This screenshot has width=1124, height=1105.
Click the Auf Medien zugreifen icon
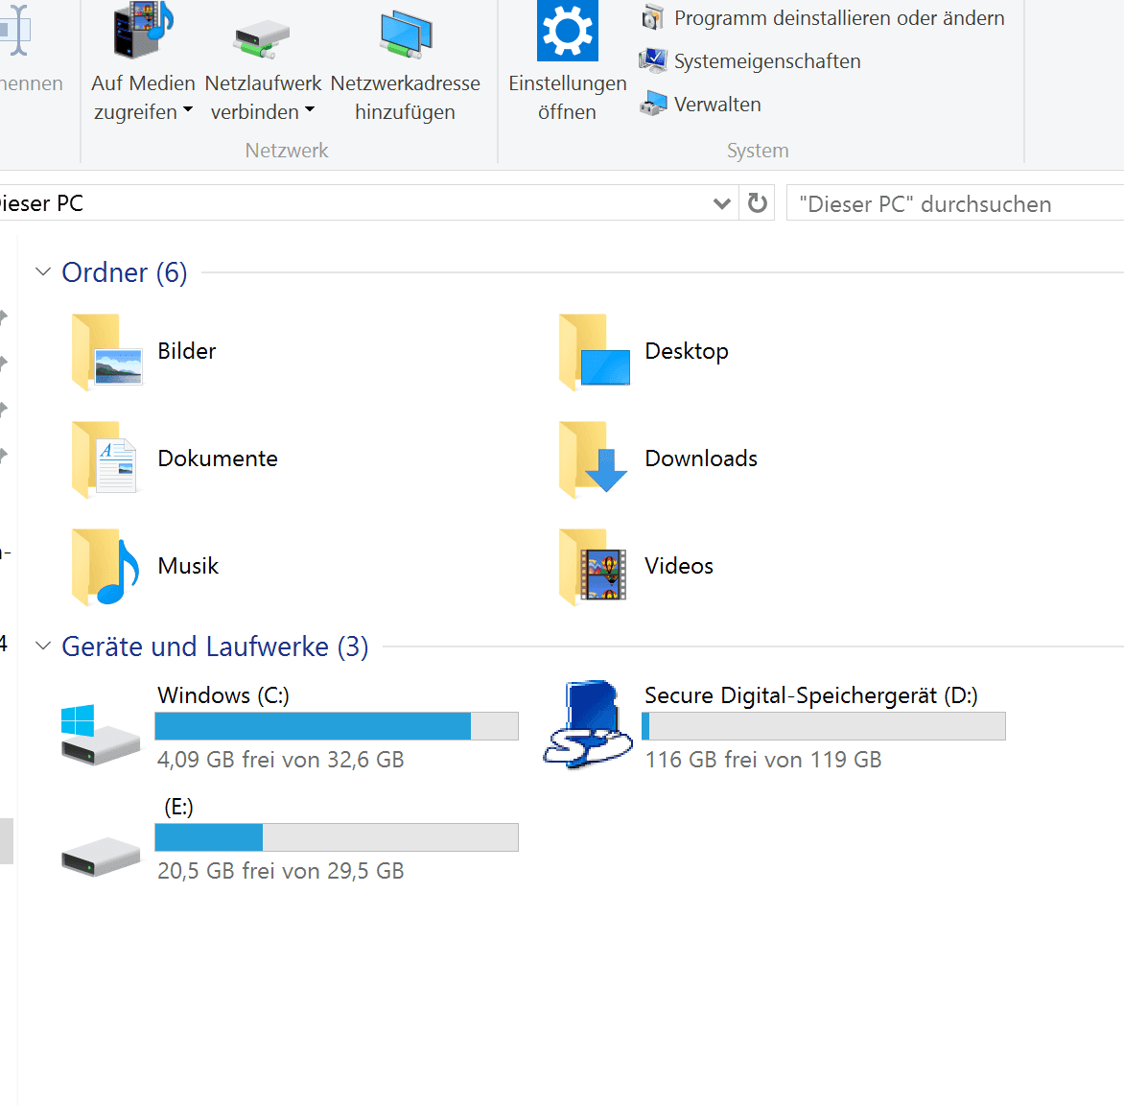143,30
